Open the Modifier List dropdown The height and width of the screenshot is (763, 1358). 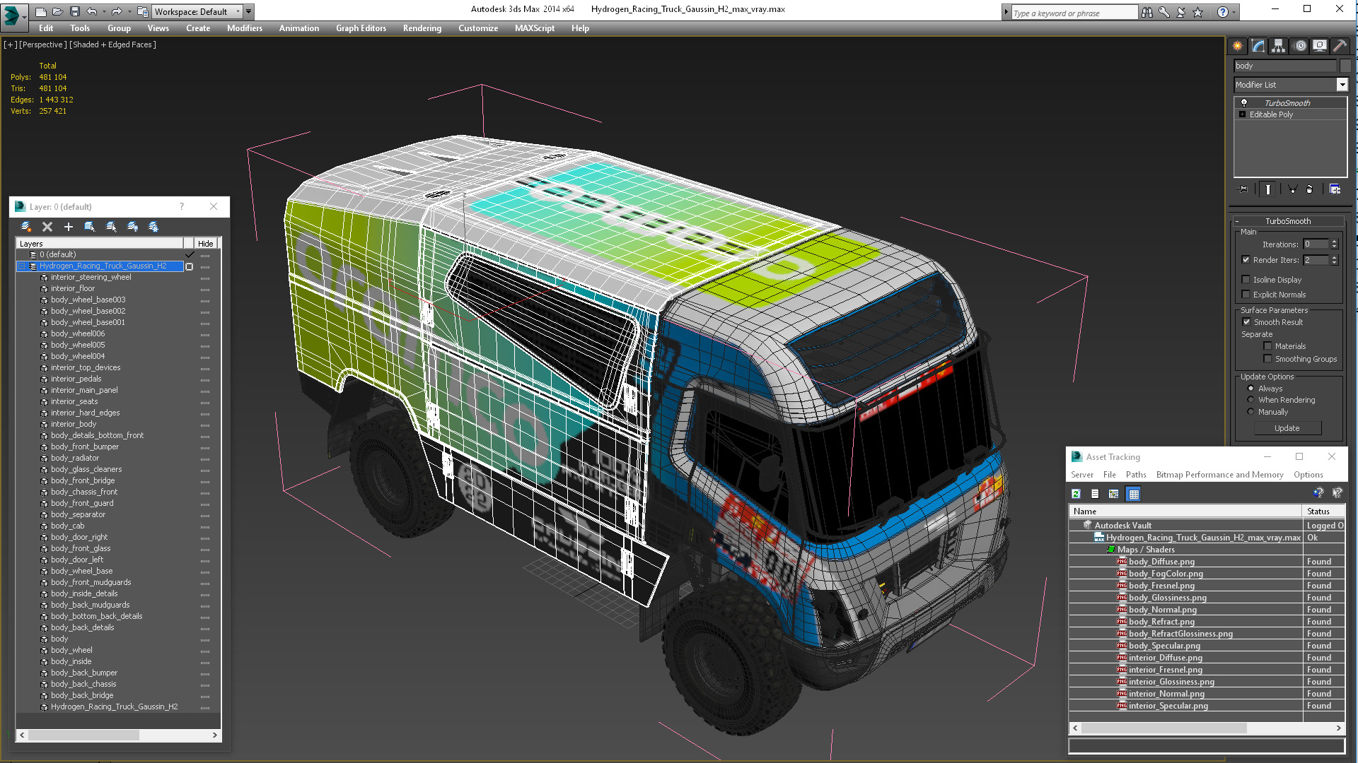pos(1342,85)
